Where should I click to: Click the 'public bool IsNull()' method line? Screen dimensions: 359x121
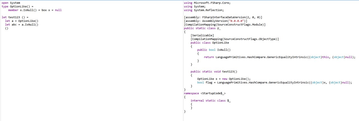pos(214,50)
